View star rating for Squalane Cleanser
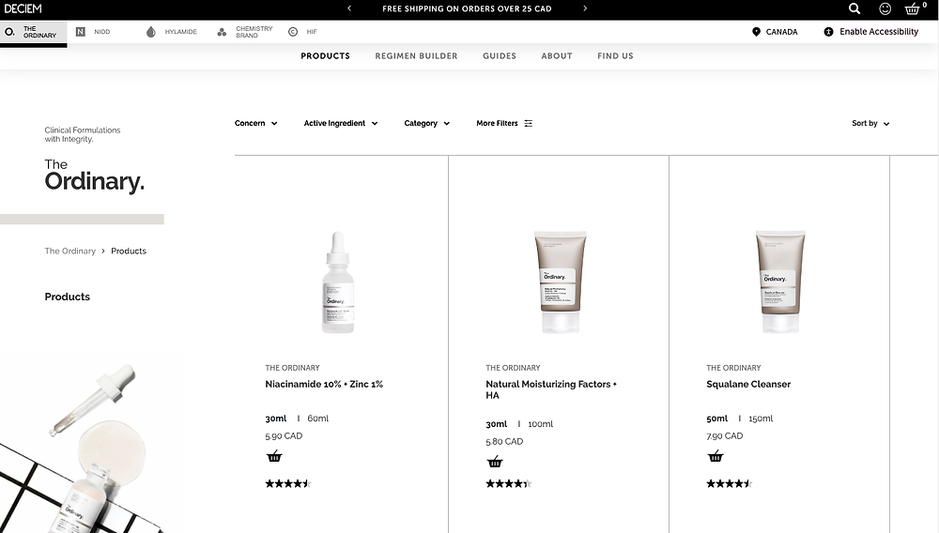 729,483
